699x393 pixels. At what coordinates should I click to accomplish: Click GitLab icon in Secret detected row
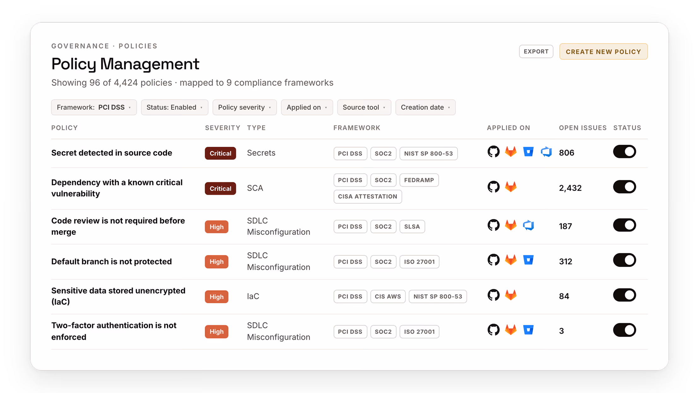[x=511, y=152]
